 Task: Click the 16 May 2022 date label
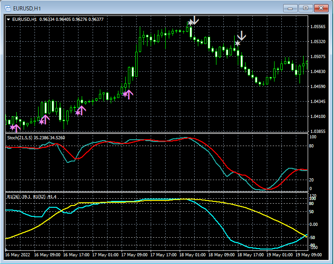coord(17,255)
